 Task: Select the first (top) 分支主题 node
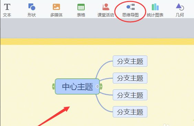tap(130, 61)
